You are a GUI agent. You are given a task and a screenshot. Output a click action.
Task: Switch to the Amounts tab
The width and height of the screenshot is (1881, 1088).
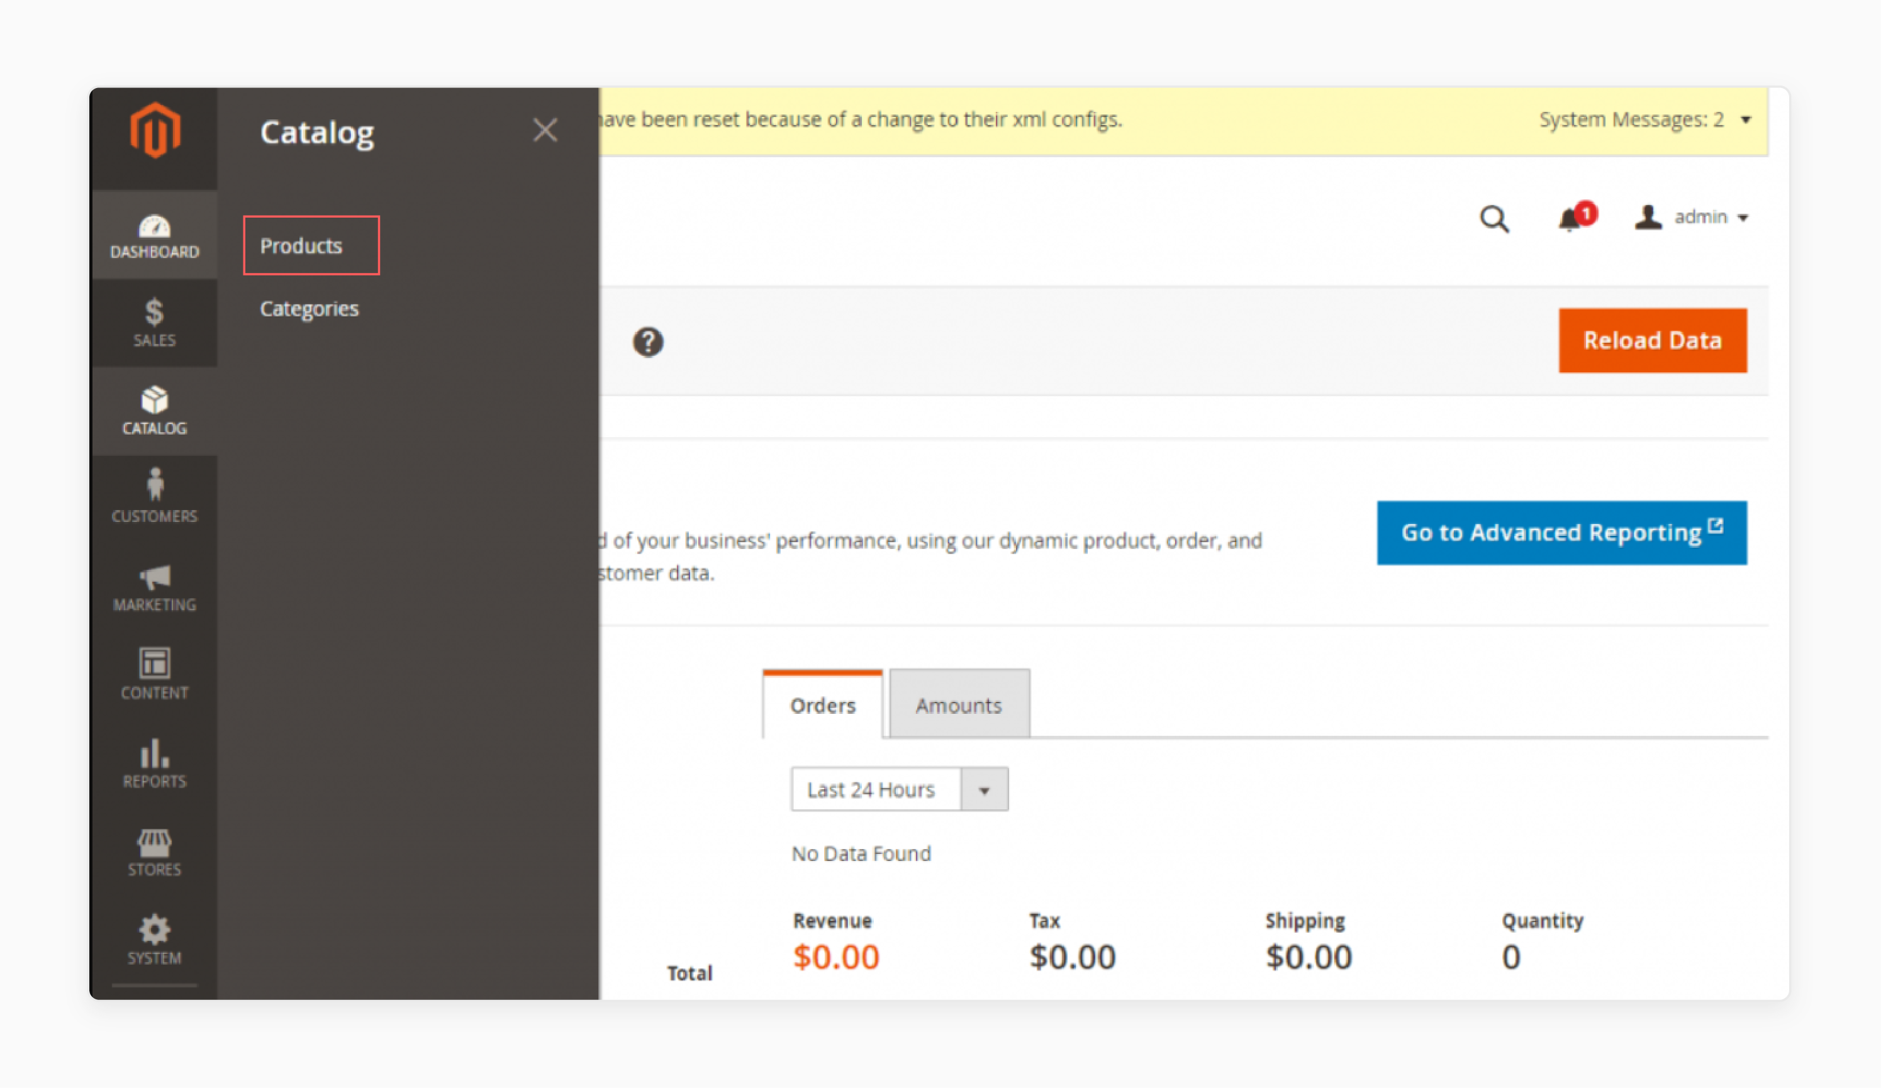click(x=959, y=704)
